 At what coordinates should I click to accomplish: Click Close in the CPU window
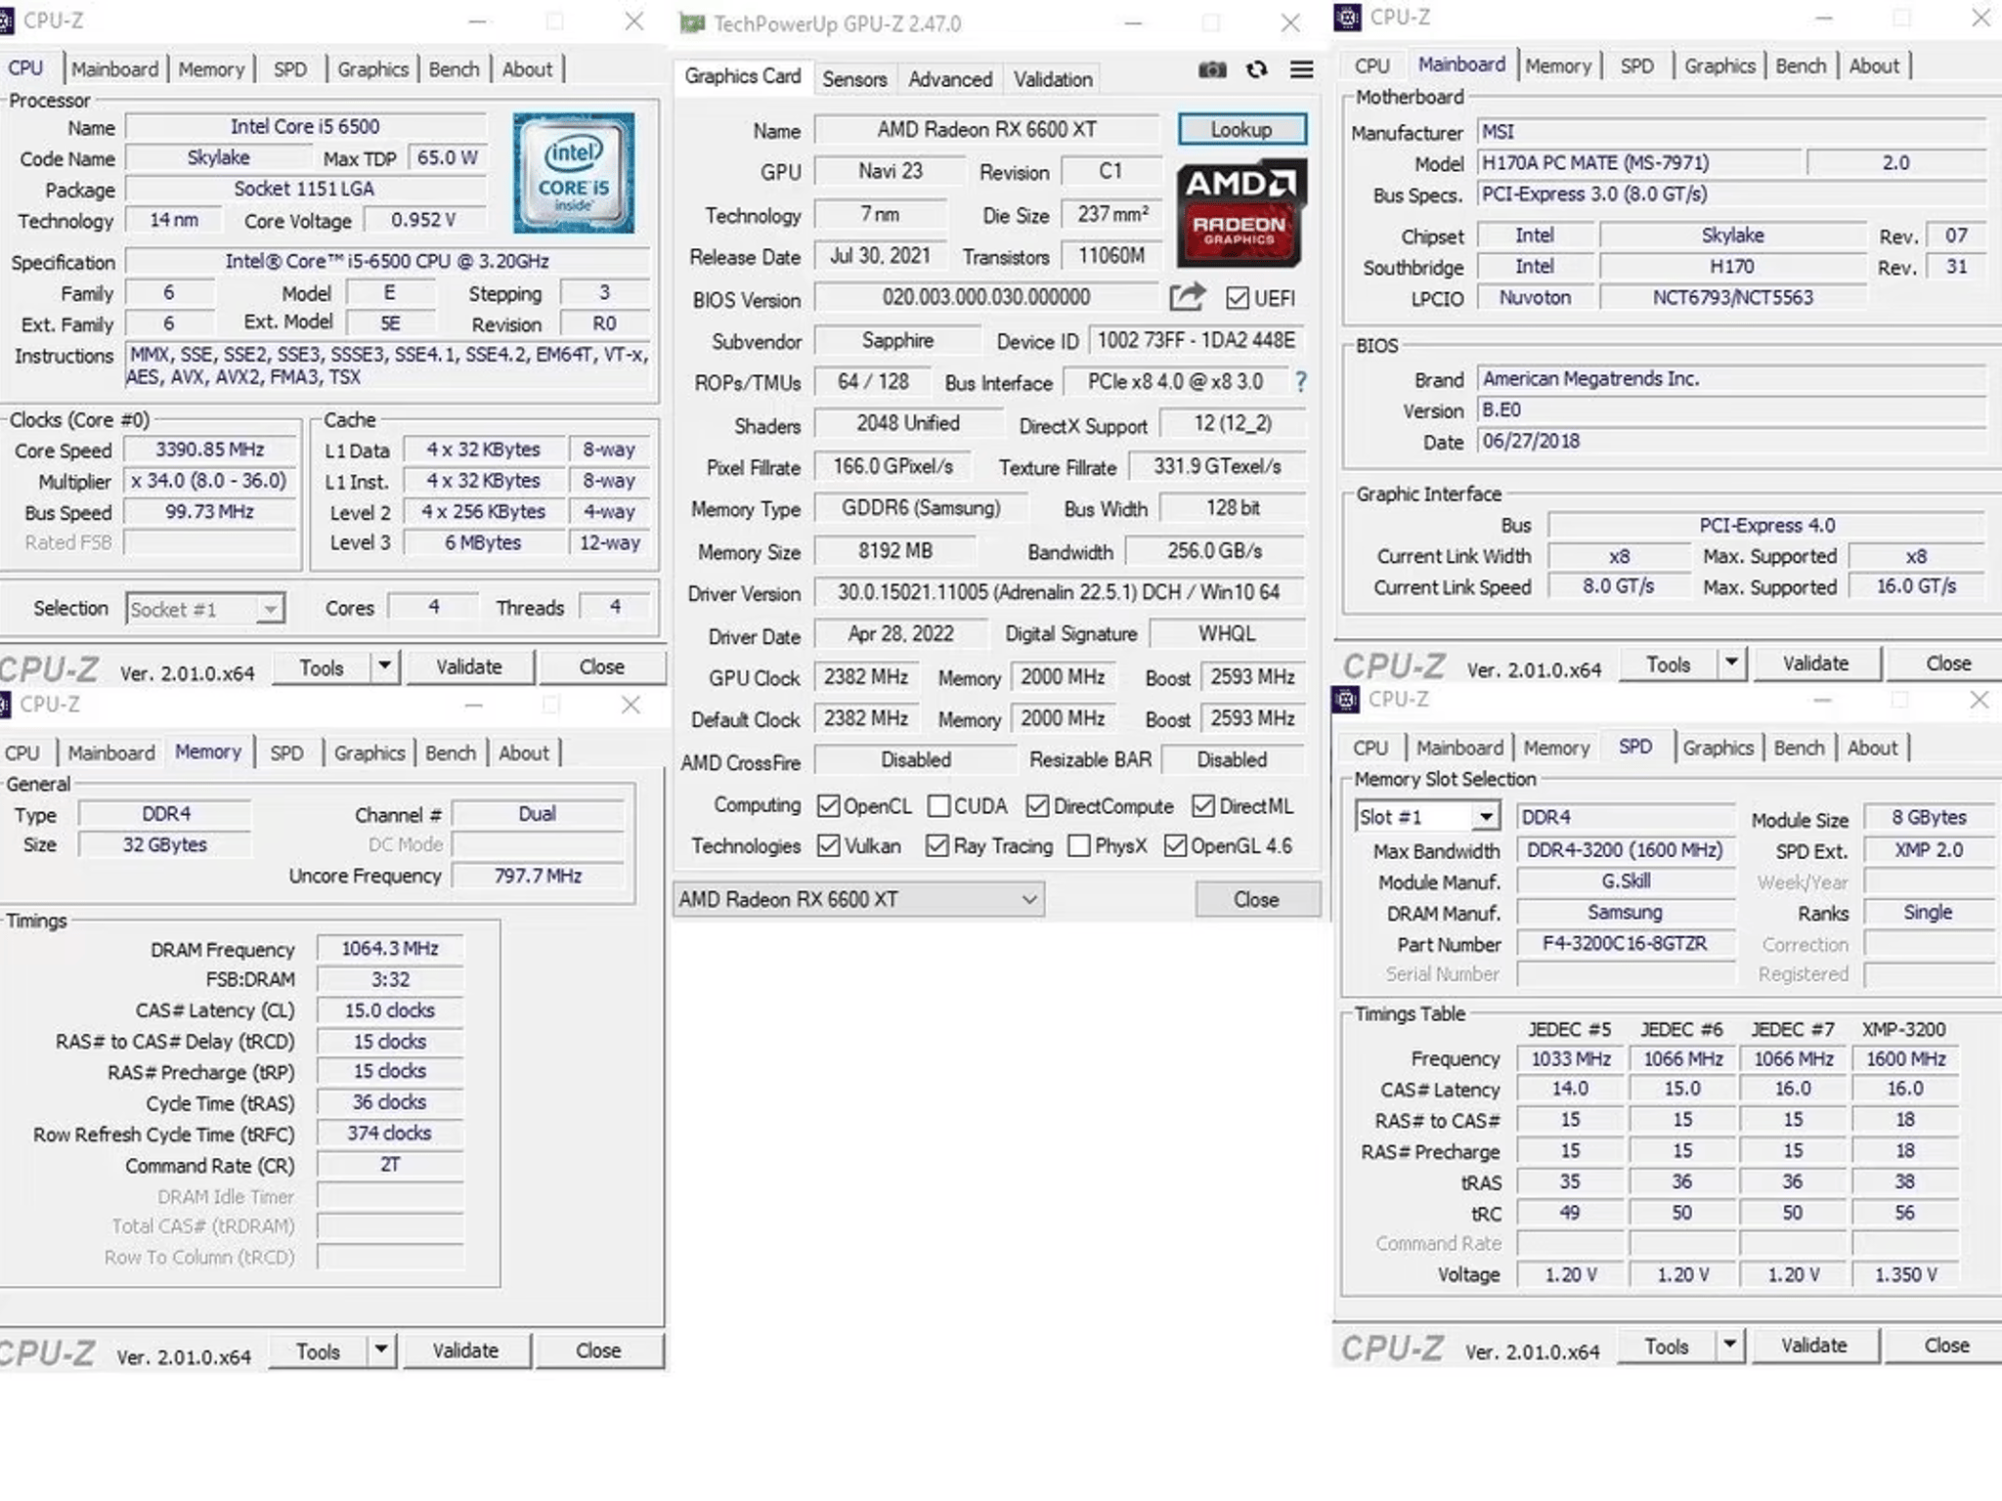point(601,666)
